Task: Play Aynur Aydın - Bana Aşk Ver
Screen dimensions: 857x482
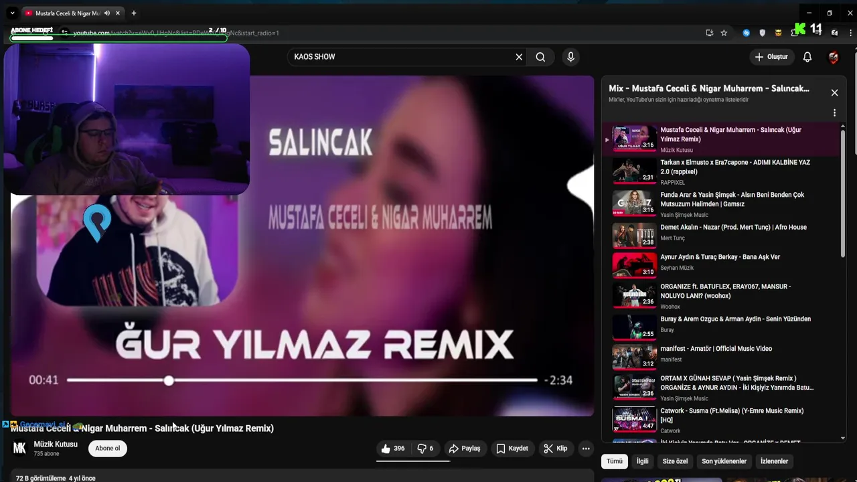Action: (720, 265)
